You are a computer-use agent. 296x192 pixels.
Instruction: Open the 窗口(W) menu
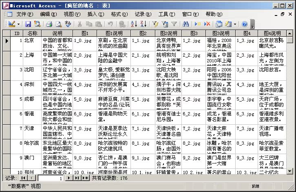[x=190, y=14]
